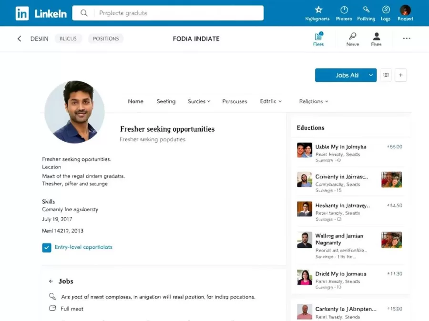Select the New magnifier icon

tap(352, 36)
